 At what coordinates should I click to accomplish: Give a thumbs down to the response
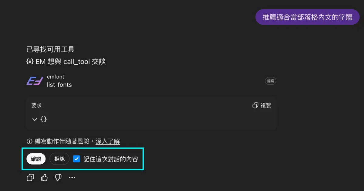coord(58,177)
